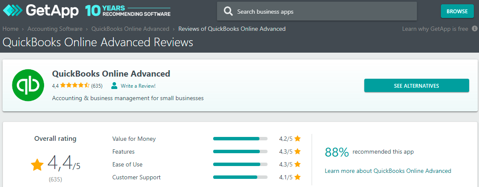Go to Home breadcrumb
Image resolution: width=479 pixels, height=187 pixels.
coord(10,29)
